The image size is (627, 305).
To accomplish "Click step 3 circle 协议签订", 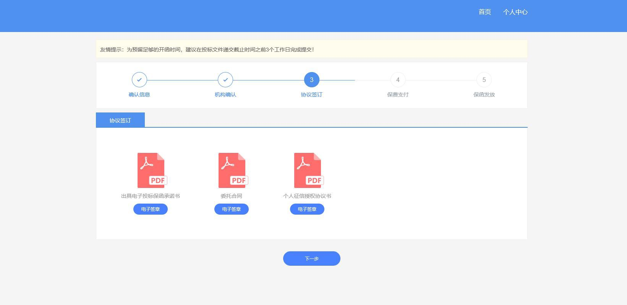I will pos(312,80).
